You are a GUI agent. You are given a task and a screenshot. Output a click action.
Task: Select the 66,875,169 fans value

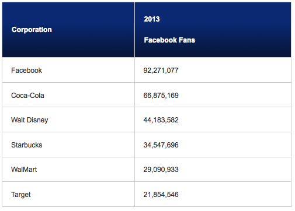(x=161, y=96)
